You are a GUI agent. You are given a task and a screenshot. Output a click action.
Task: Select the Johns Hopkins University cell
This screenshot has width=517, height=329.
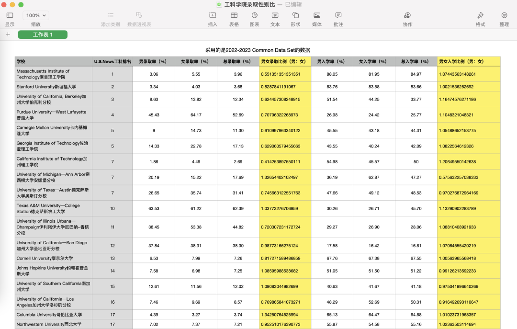pyautogui.click(x=54, y=271)
